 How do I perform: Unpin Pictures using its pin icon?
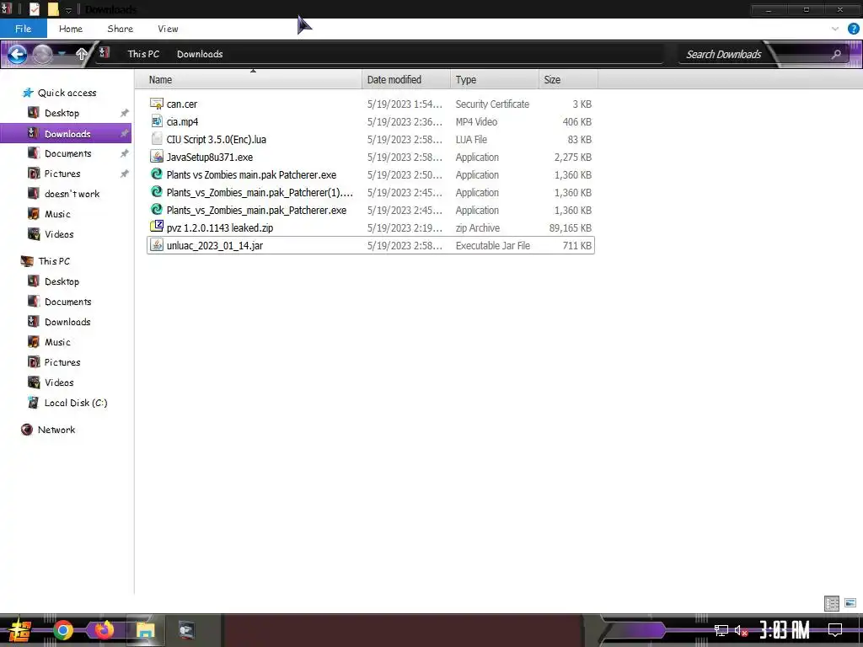click(x=125, y=174)
